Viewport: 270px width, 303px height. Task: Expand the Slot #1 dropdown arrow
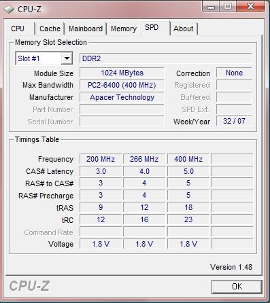coord(67,58)
